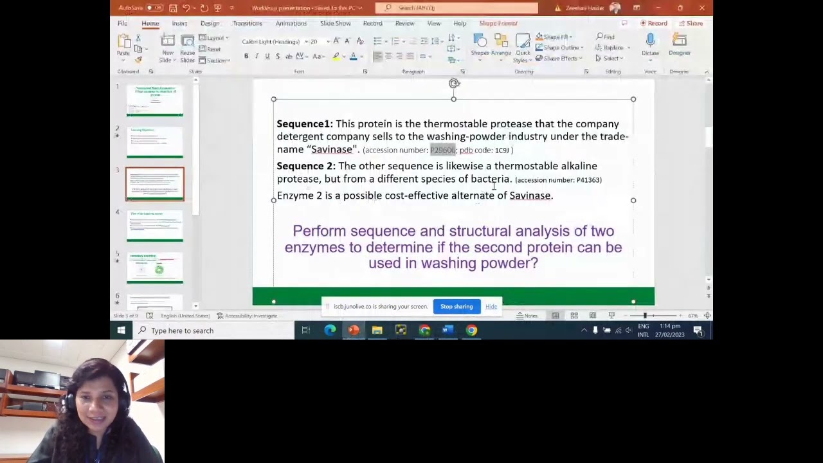Toggle Underline formatting

click(267, 57)
